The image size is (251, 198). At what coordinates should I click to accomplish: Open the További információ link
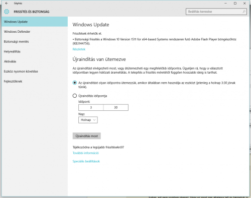86,153
